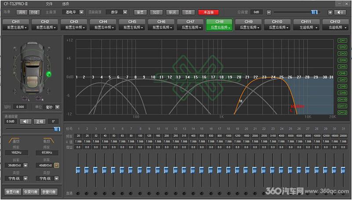Image resolution: width=352 pixels, height=200 pixels.
Task: Toggle the CH8 curve display at graph's right edge
Action: (342, 86)
